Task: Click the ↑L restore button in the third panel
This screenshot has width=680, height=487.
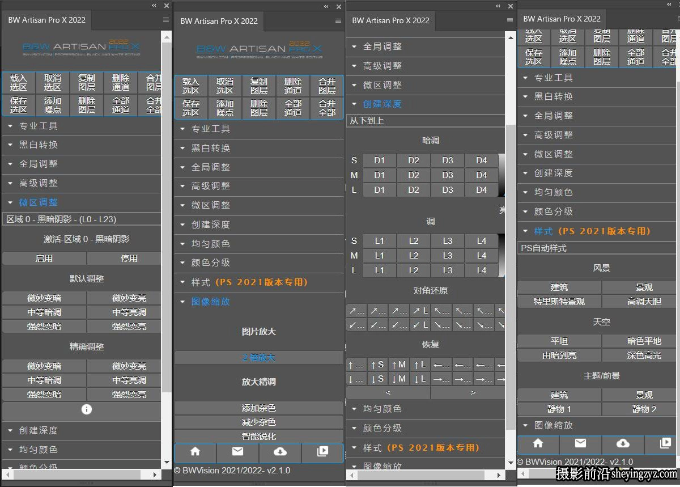Action: pos(420,365)
